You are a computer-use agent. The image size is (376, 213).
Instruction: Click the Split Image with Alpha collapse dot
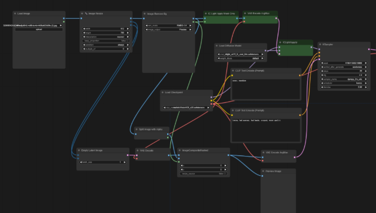tap(137, 129)
